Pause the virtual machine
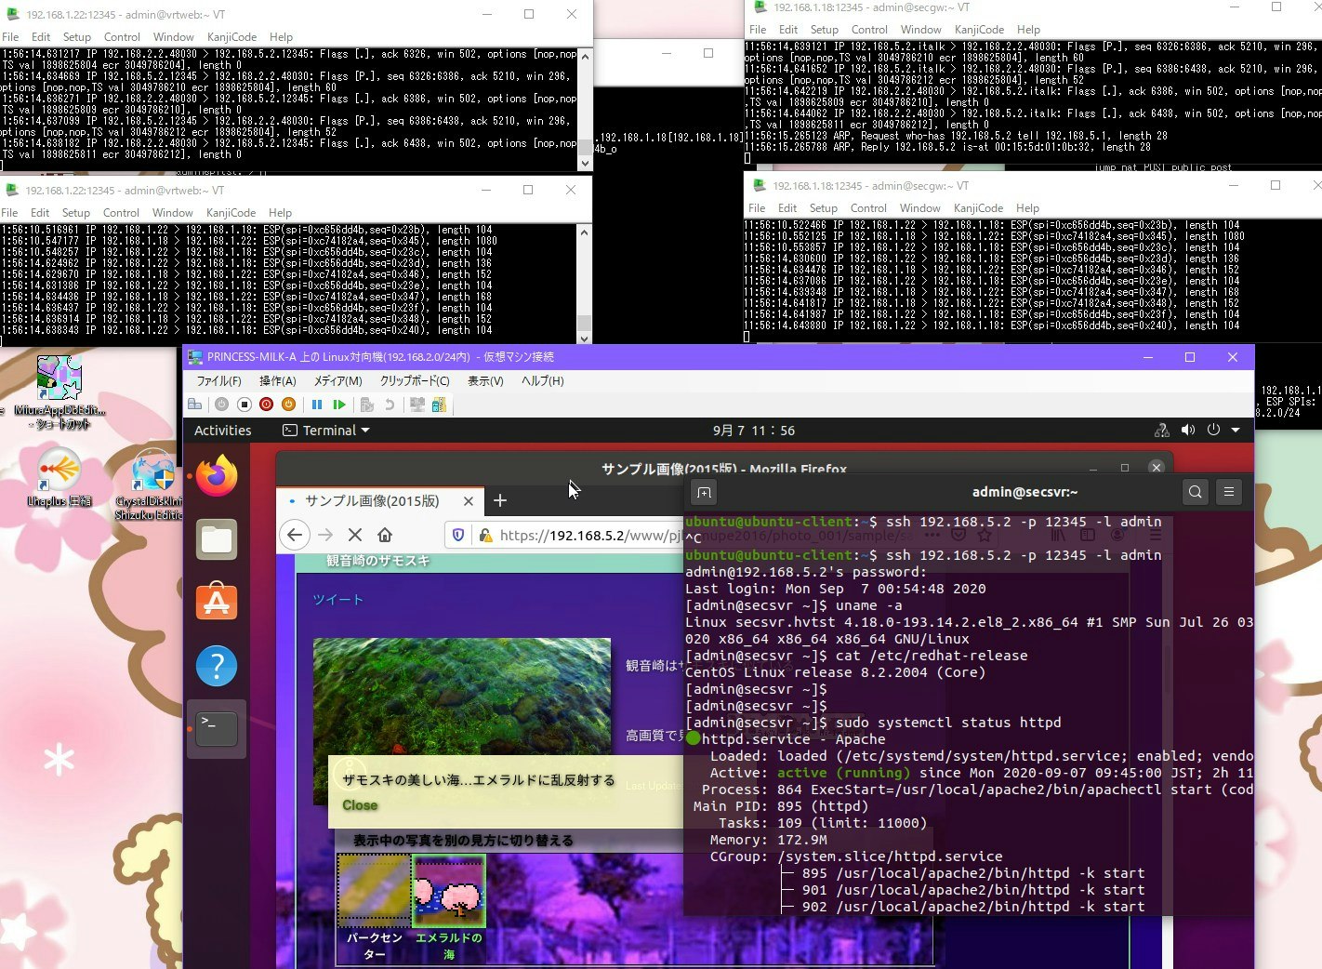The height and width of the screenshot is (969, 1322). coord(317,405)
